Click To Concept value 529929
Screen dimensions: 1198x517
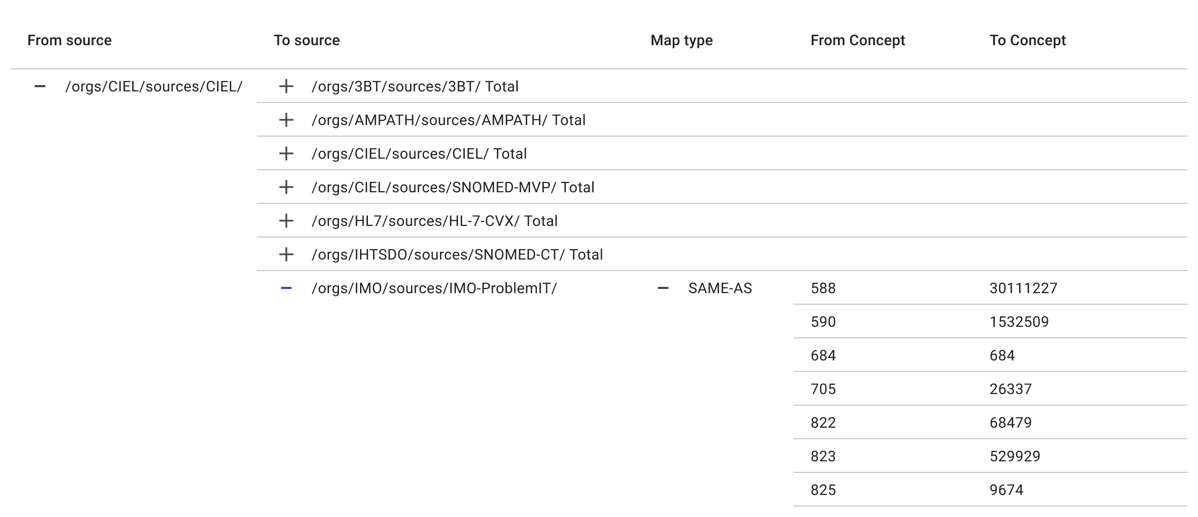pos(1015,457)
